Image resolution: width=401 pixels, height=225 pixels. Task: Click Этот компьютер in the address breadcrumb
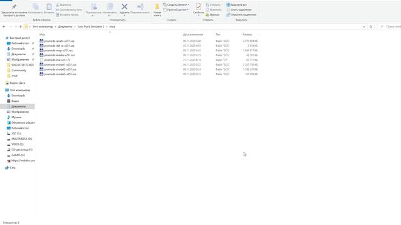43,26
